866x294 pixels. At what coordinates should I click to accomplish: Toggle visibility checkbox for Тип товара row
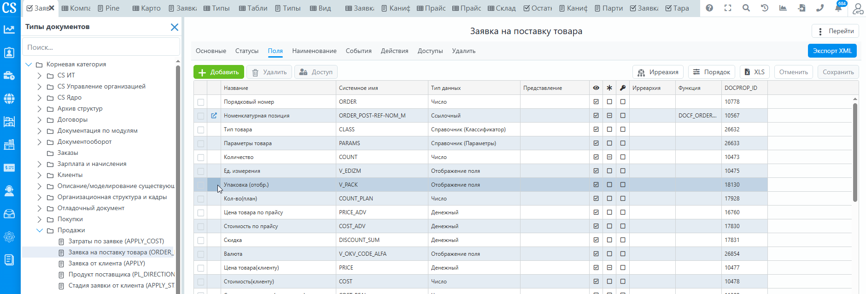(596, 129)
